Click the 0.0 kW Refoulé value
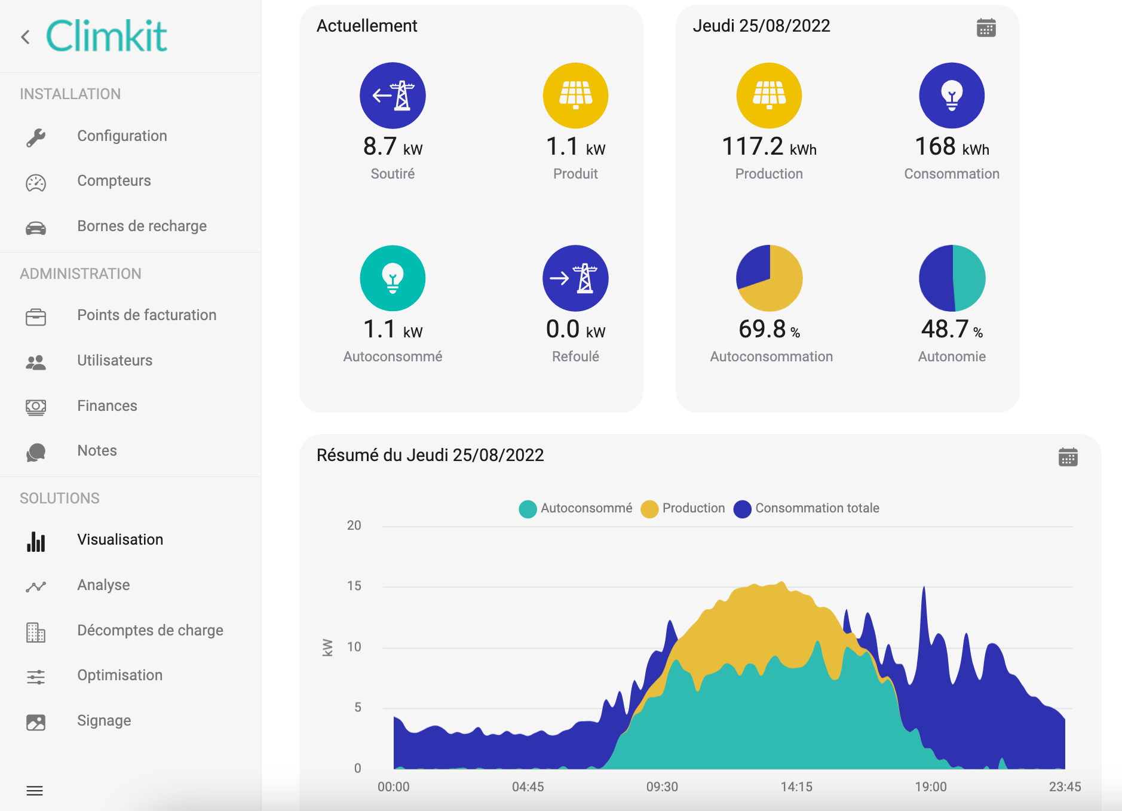Screen dimensions: 1122x811 tap(575, 330)
